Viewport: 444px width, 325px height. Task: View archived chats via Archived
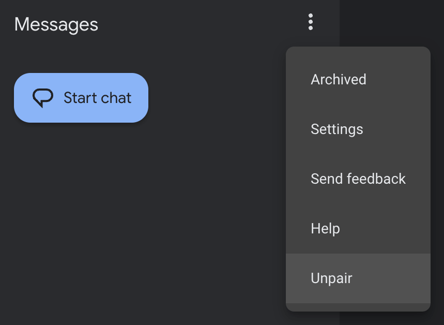click(x=339, y=80)
